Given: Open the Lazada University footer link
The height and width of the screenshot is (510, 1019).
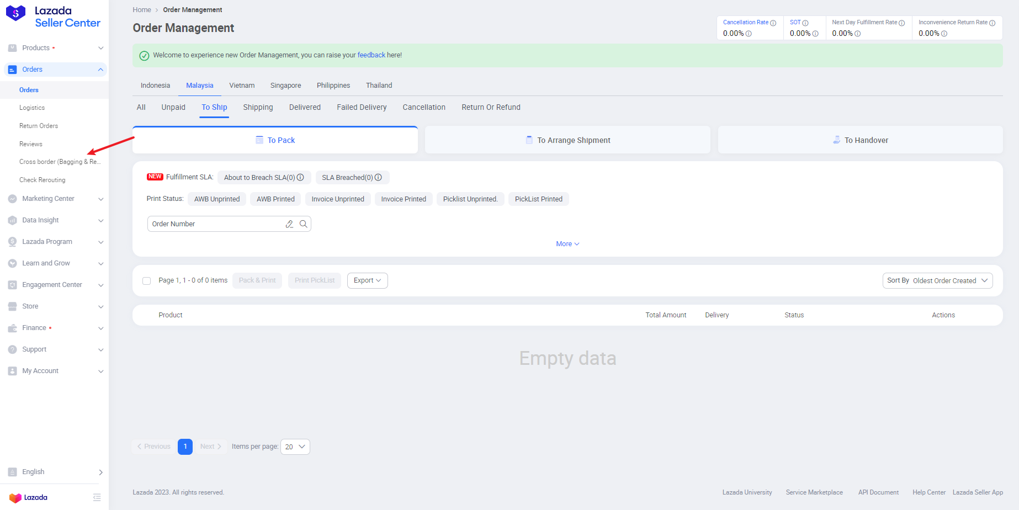Looking at the screenshot, I should (x=747, y=492).
